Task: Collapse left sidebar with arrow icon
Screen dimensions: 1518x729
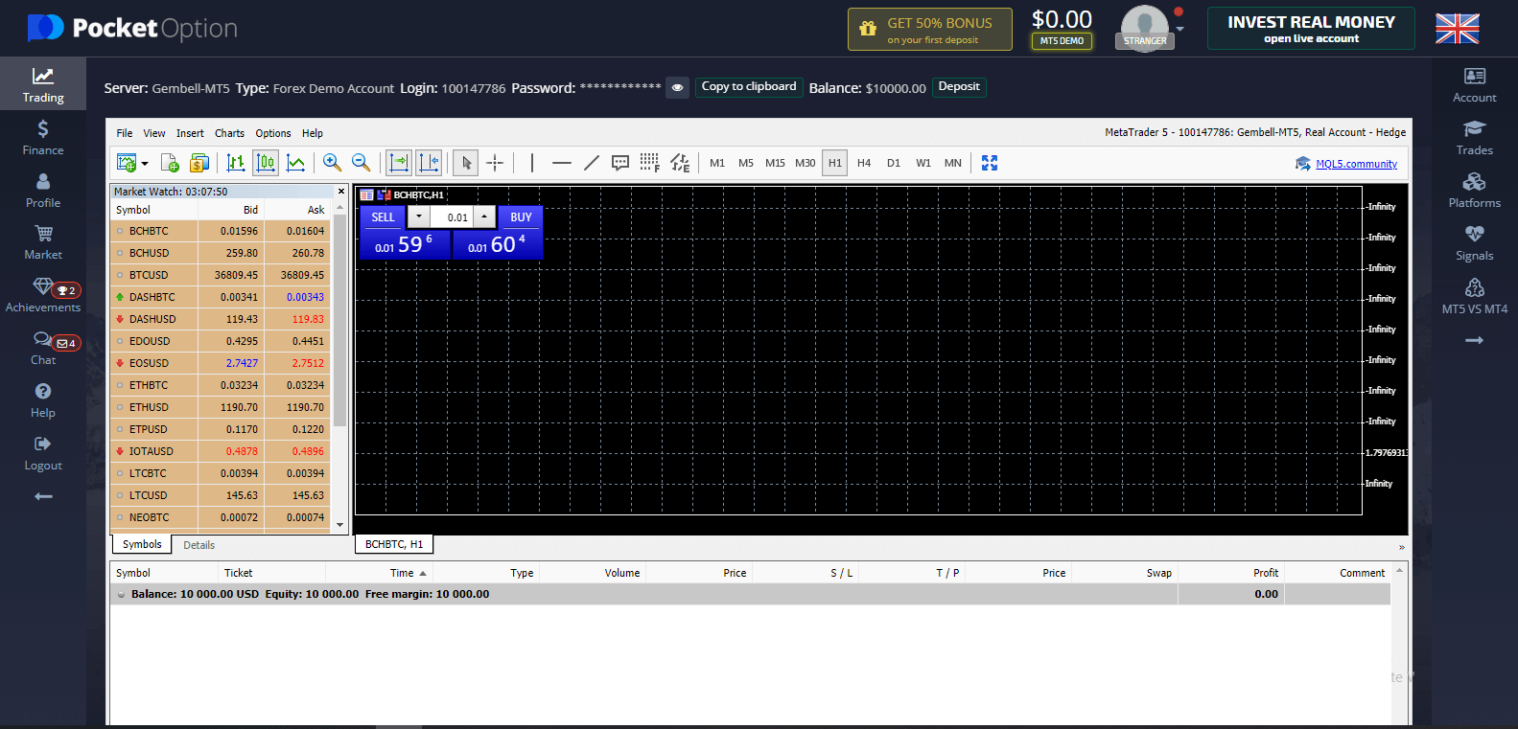Action: click(43, 496)
